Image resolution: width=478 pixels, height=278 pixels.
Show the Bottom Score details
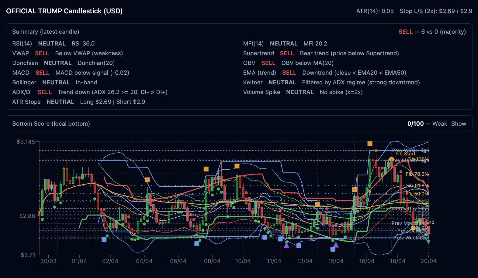pyautogui.click(x=459, y=124)
